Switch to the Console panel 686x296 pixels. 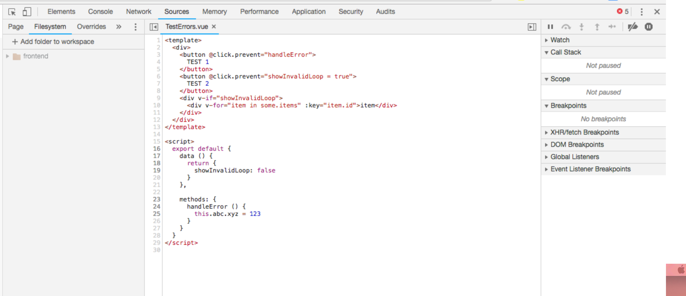click(100, 11)
